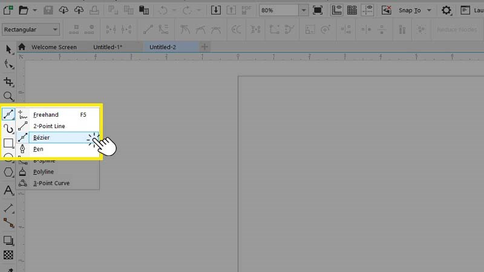Switch to the Untitled-1 document tab
The height and width of the screenshot is (272, 484).
pos(108,47)
